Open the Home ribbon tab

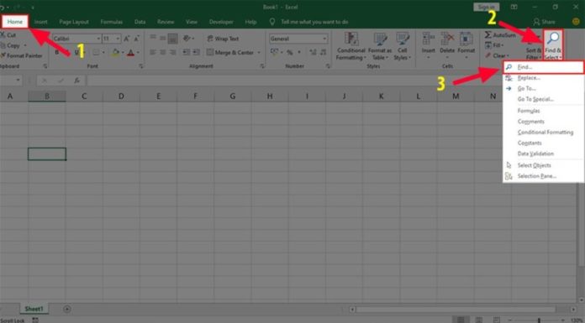coord(15,22)
